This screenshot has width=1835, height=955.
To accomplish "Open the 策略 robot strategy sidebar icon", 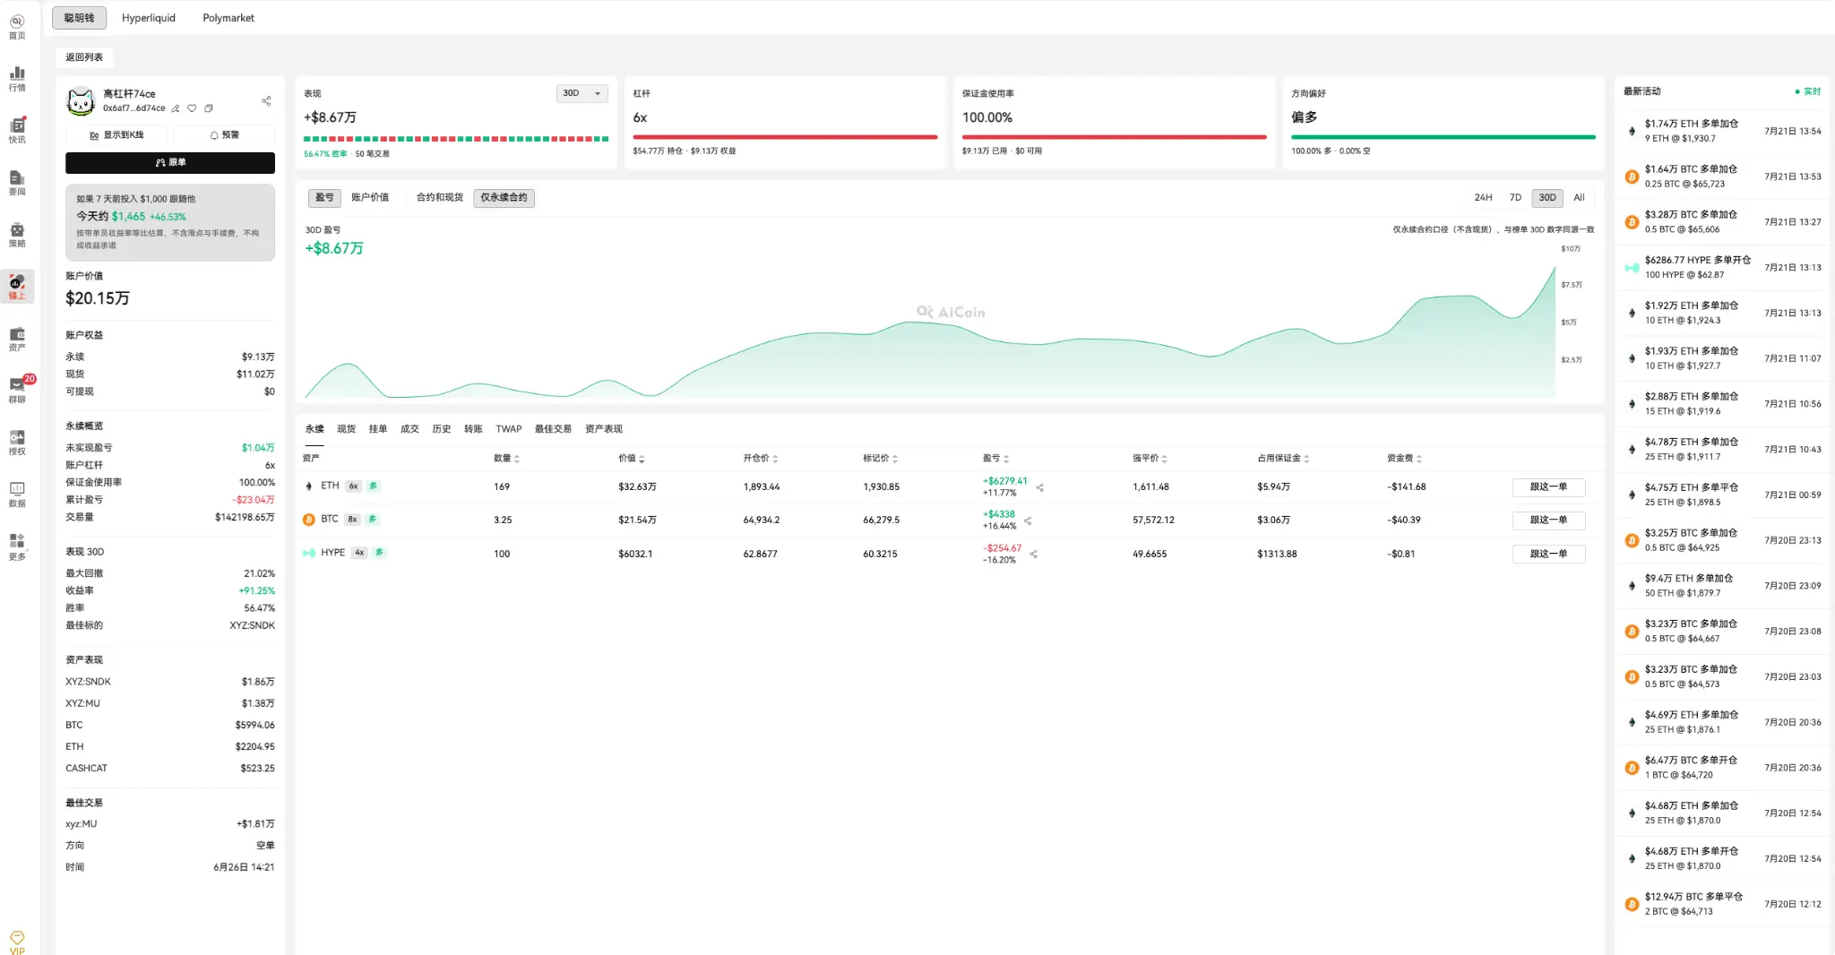I will [17, 234].
